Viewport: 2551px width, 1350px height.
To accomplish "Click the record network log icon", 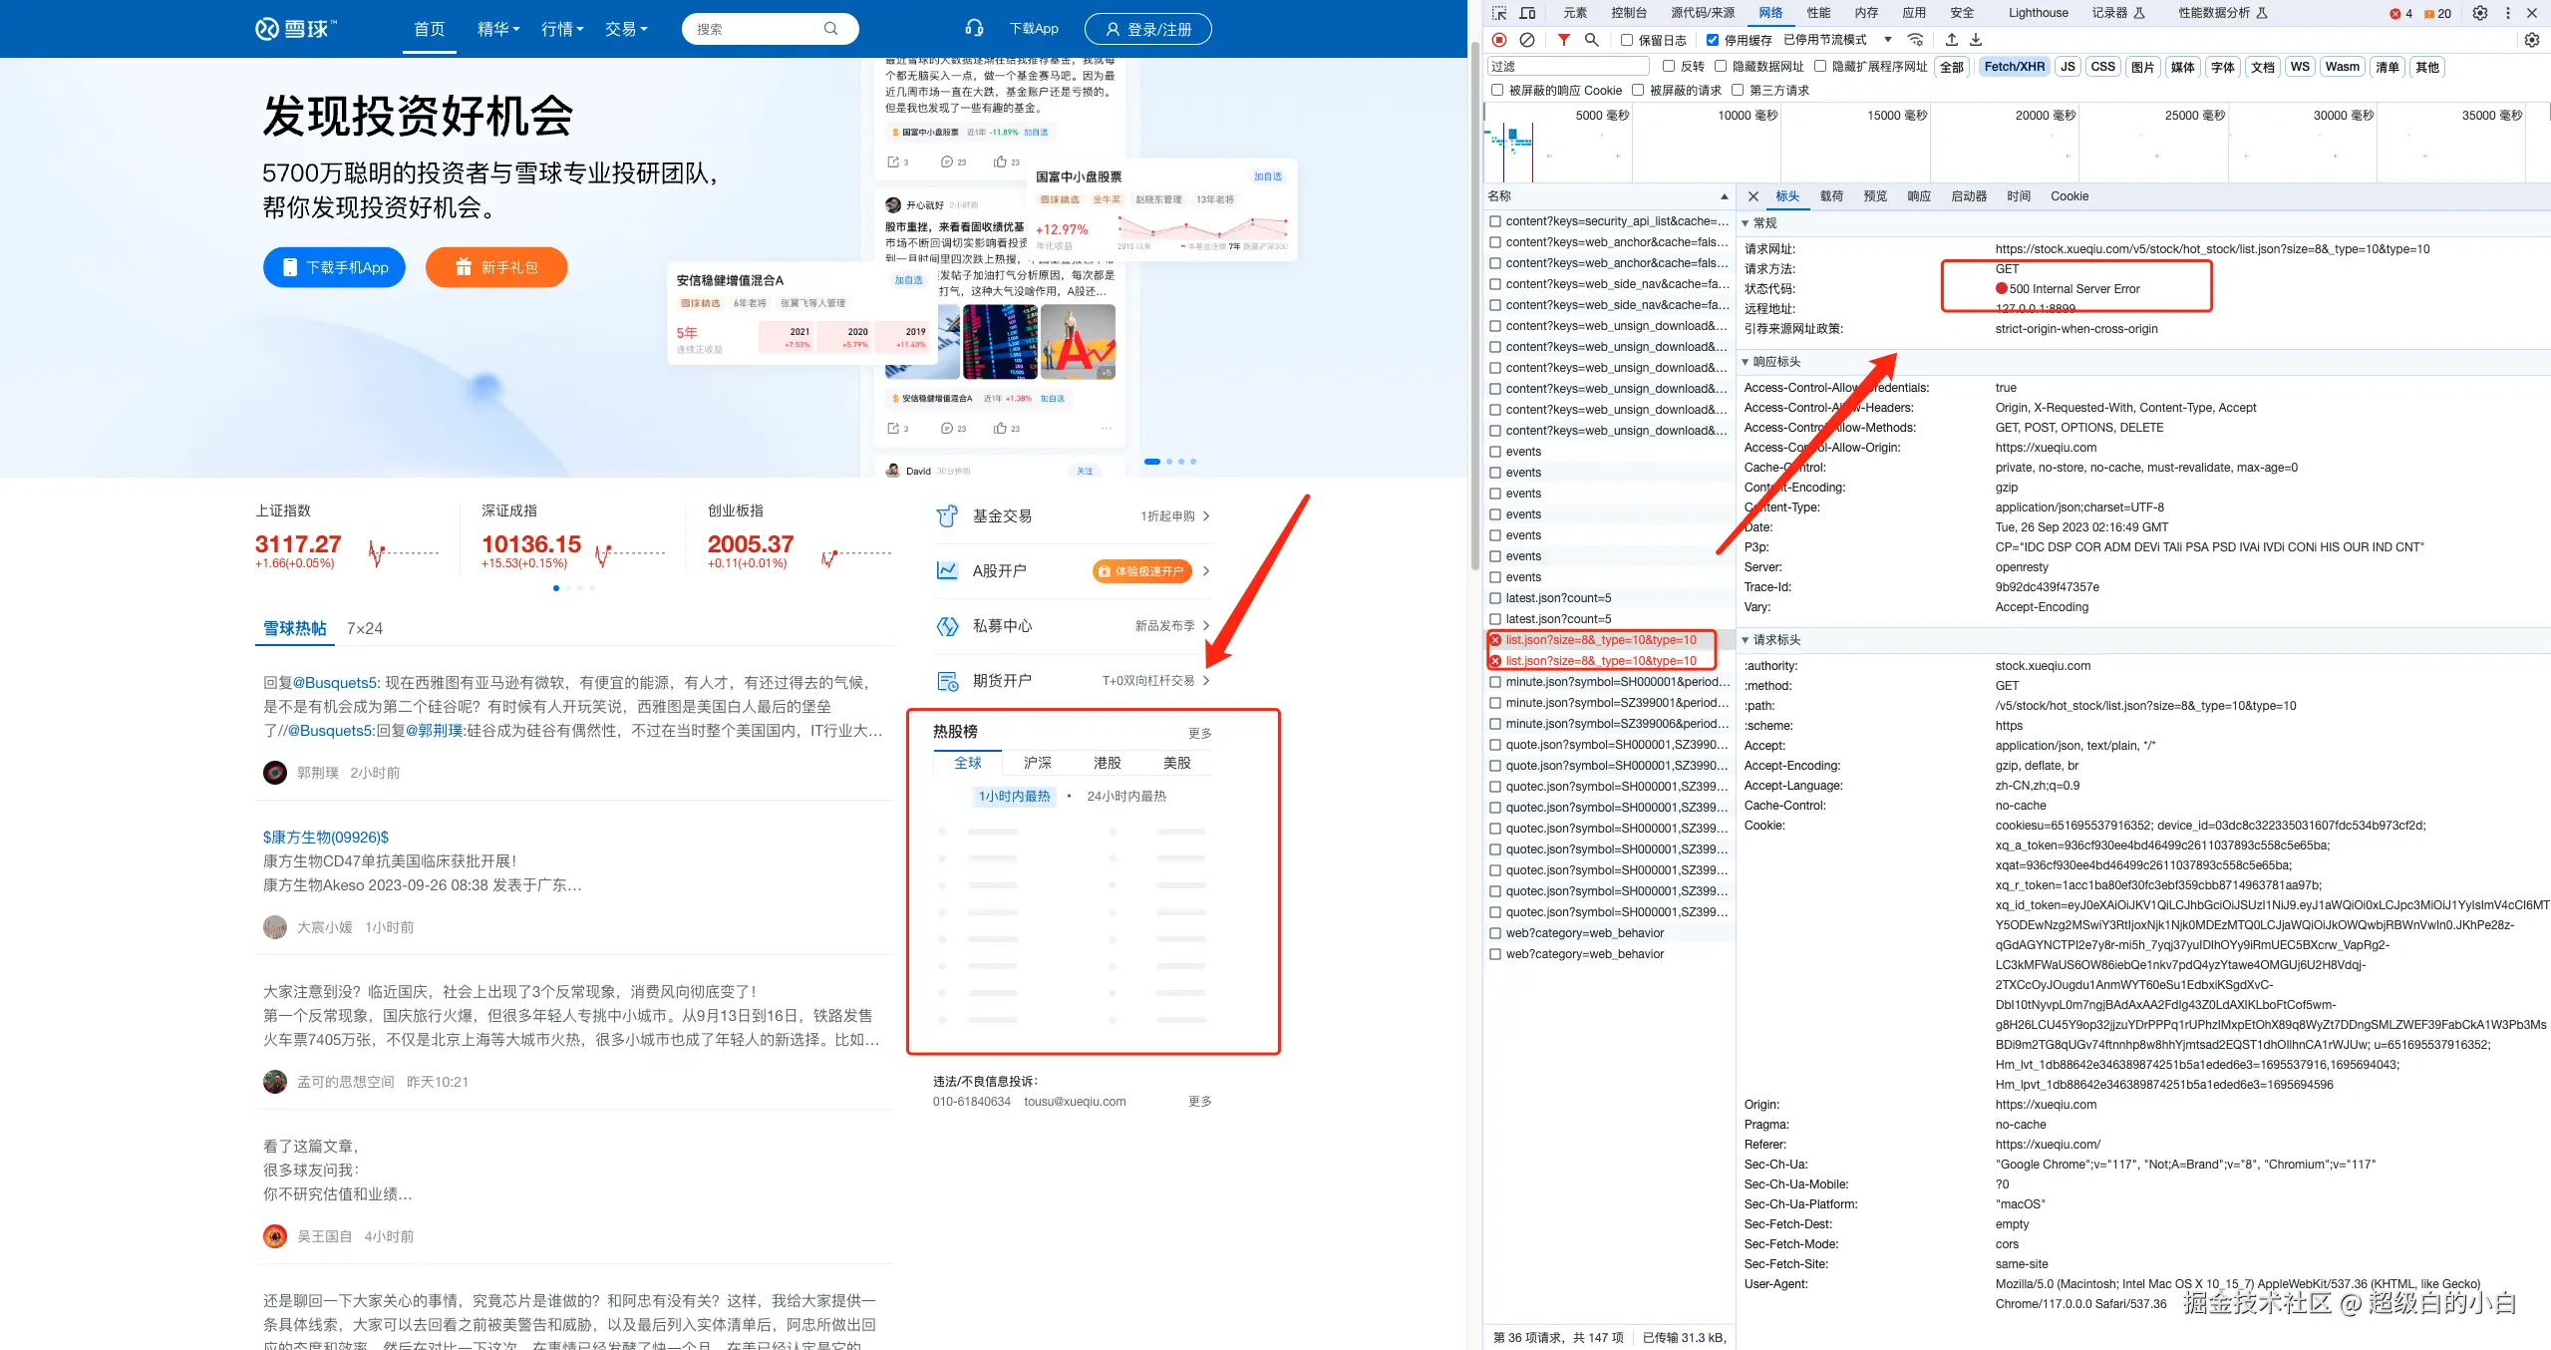I will 1499,40.
